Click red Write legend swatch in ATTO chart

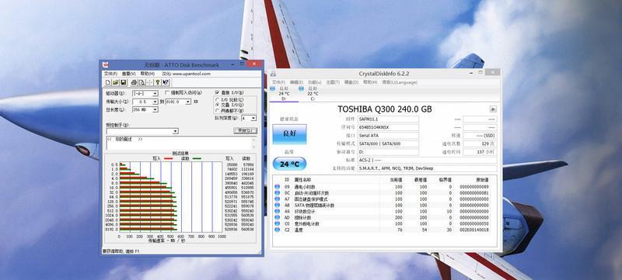coord(168,158)
